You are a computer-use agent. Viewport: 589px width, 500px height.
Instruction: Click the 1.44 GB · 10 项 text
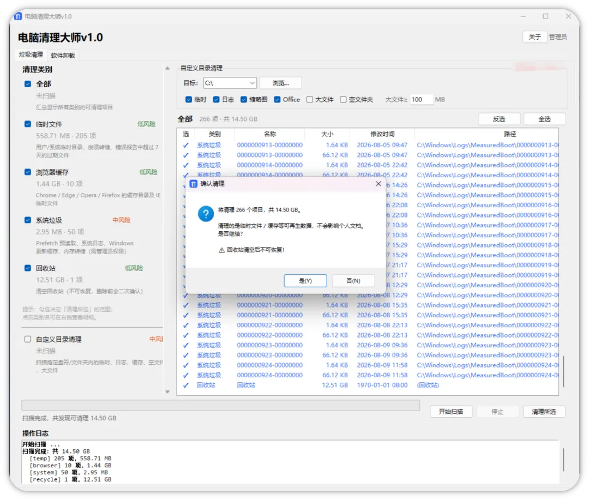click(x=59, y=184)
